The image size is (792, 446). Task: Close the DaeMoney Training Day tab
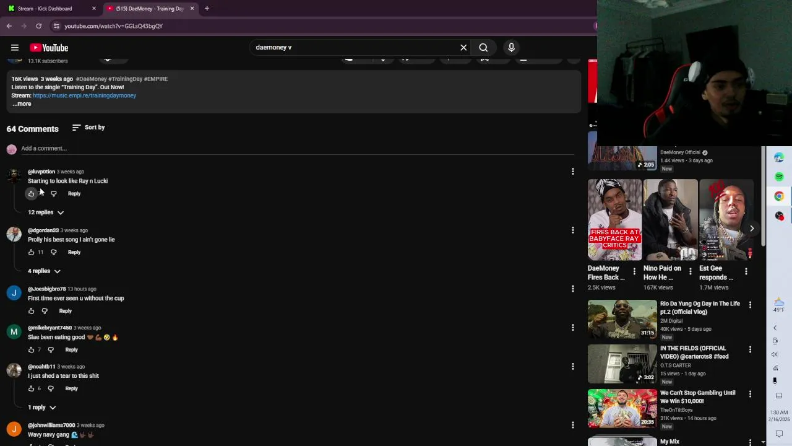pyautogui.click(x=192, y=9)
